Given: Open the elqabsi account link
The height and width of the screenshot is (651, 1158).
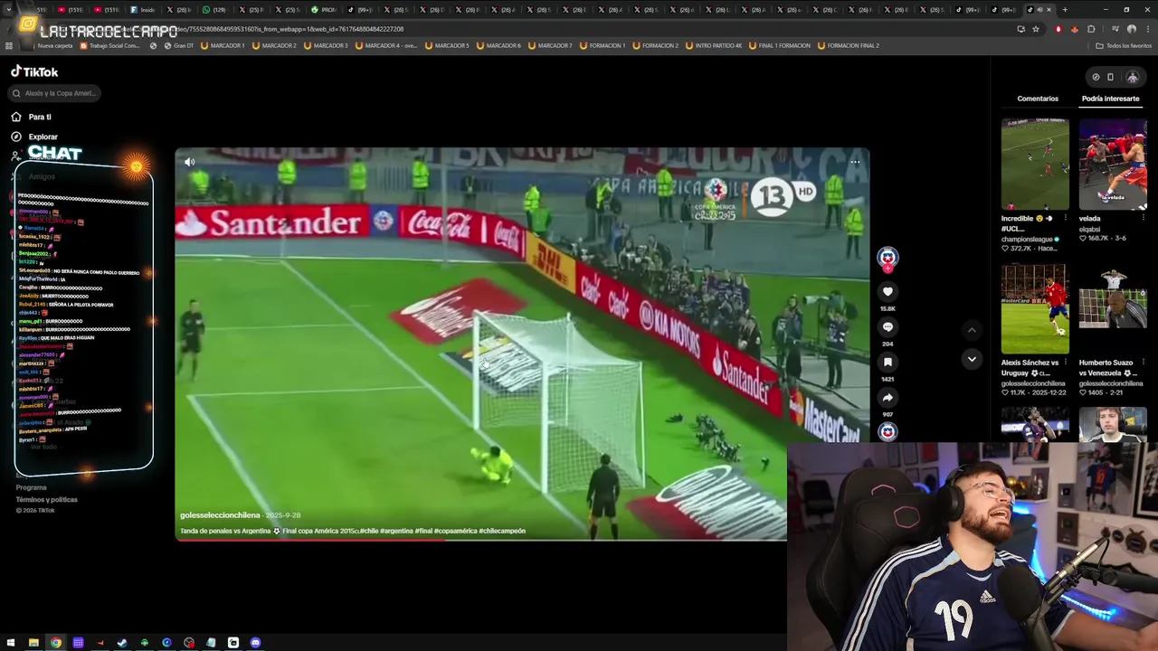Looking at the screenshot, I should (1090, 229).
